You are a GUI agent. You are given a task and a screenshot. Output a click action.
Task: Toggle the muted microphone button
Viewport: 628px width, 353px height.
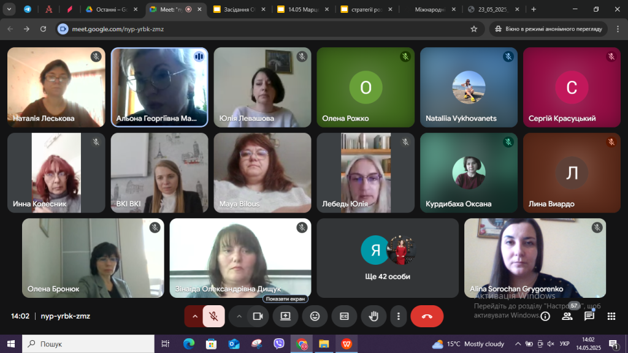[x=213, y=316]
